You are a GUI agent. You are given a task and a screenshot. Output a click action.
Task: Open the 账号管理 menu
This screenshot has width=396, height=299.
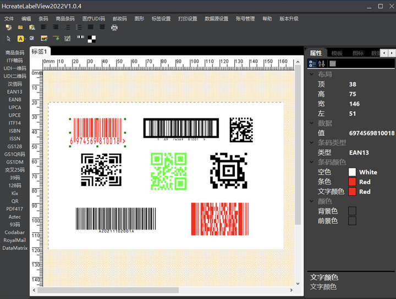point(245,19)
